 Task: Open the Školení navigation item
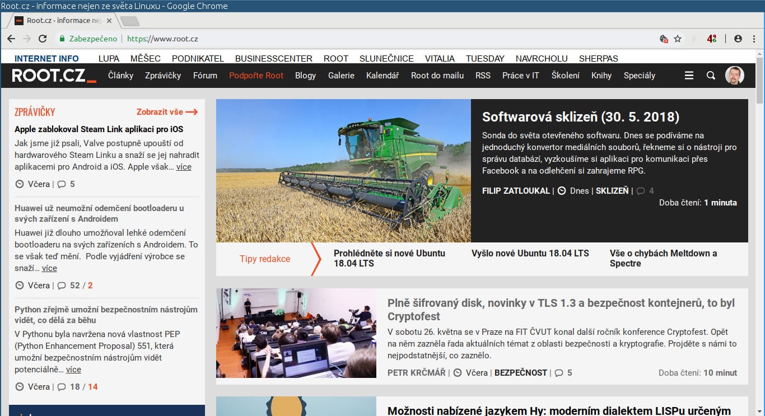point(566,76)
